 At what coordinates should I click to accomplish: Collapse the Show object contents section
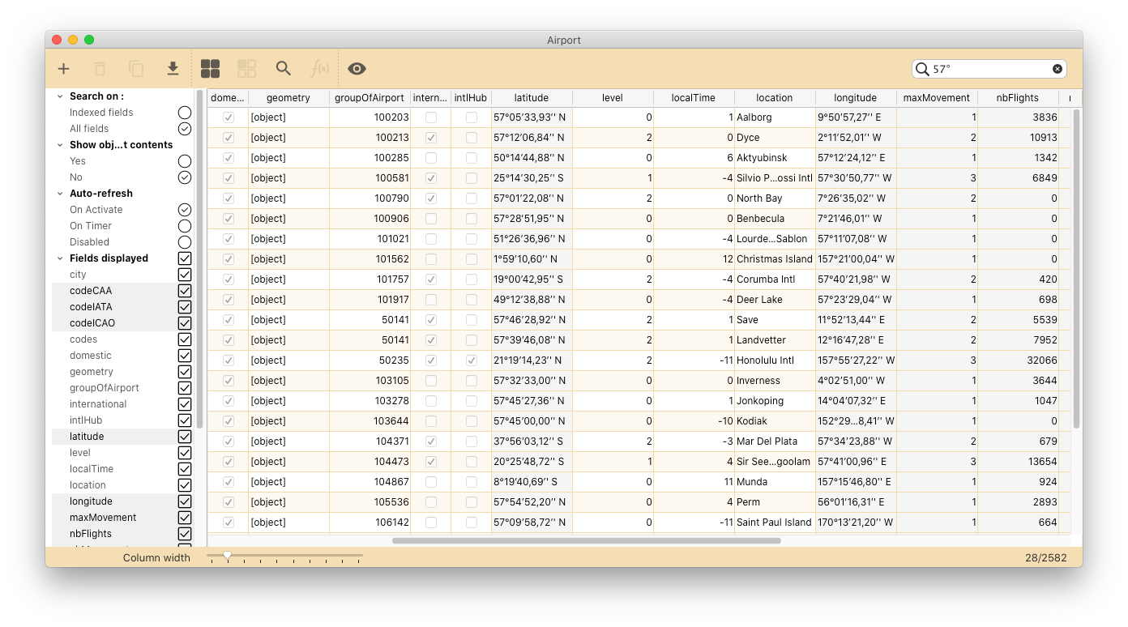tap(59, 145)
